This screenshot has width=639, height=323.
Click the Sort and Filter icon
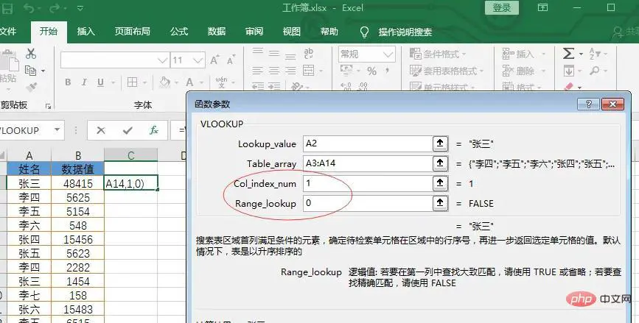click(x=594, y=53)
